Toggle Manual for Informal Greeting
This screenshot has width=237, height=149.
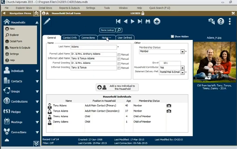pyautogui.click(x=119, y=68)
